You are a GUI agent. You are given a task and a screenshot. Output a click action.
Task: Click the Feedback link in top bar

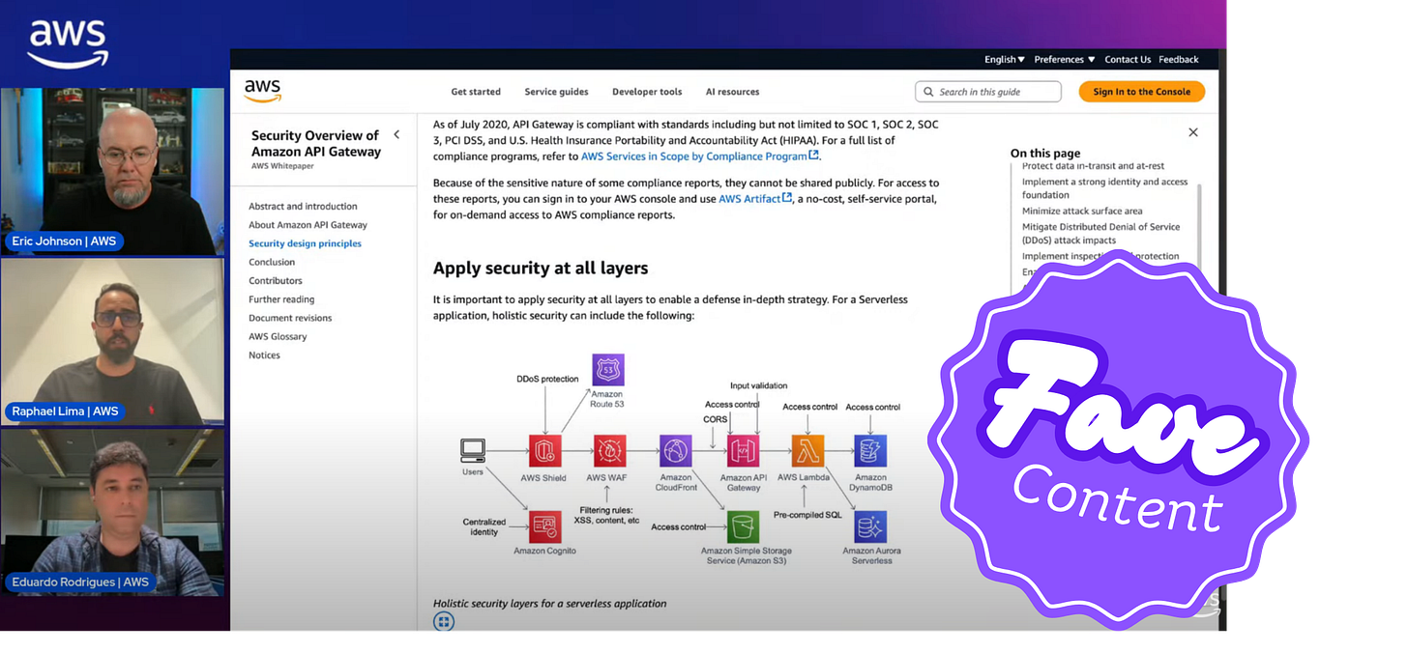coord(1179,59)
